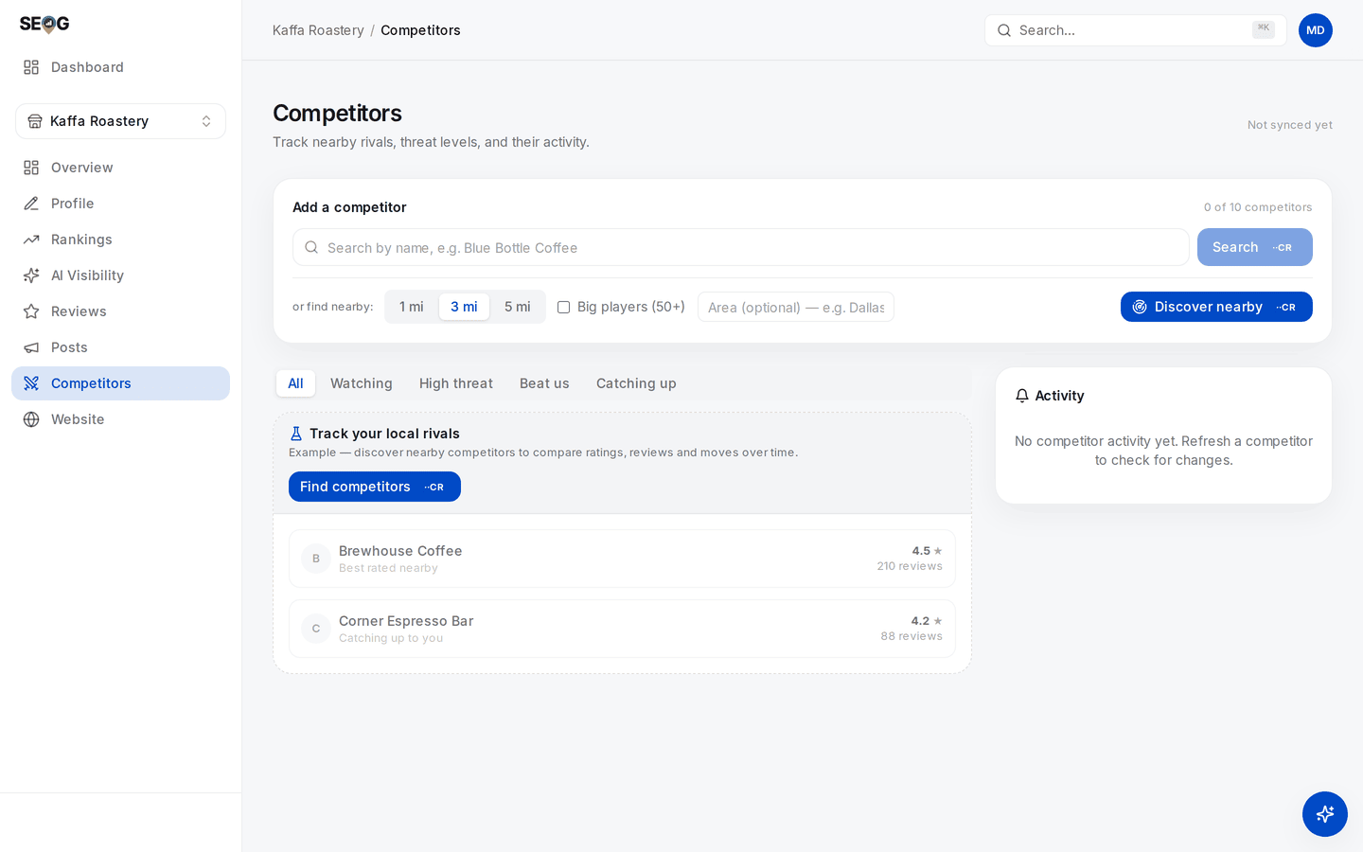Screen dimensions: 1363x852
Task: Click the Profile pencil icon
Action: [x=31, y=204]
